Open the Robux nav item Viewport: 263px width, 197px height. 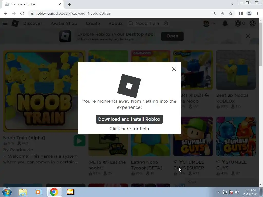[115, 23]
